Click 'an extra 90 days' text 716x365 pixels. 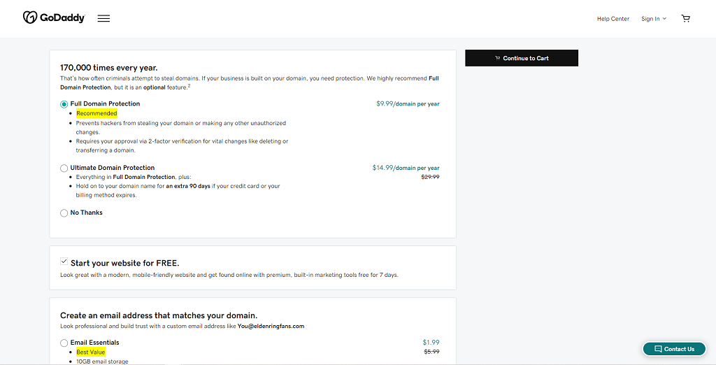188,186
